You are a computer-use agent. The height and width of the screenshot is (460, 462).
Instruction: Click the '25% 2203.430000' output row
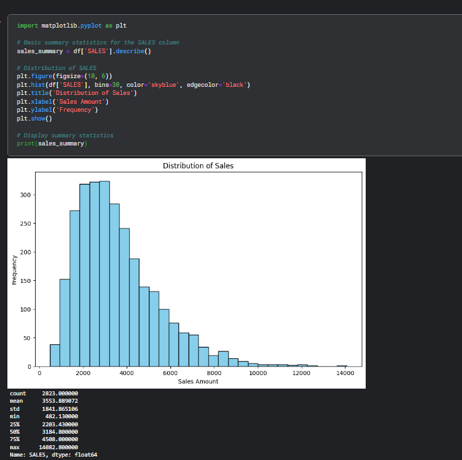point(44,424)
